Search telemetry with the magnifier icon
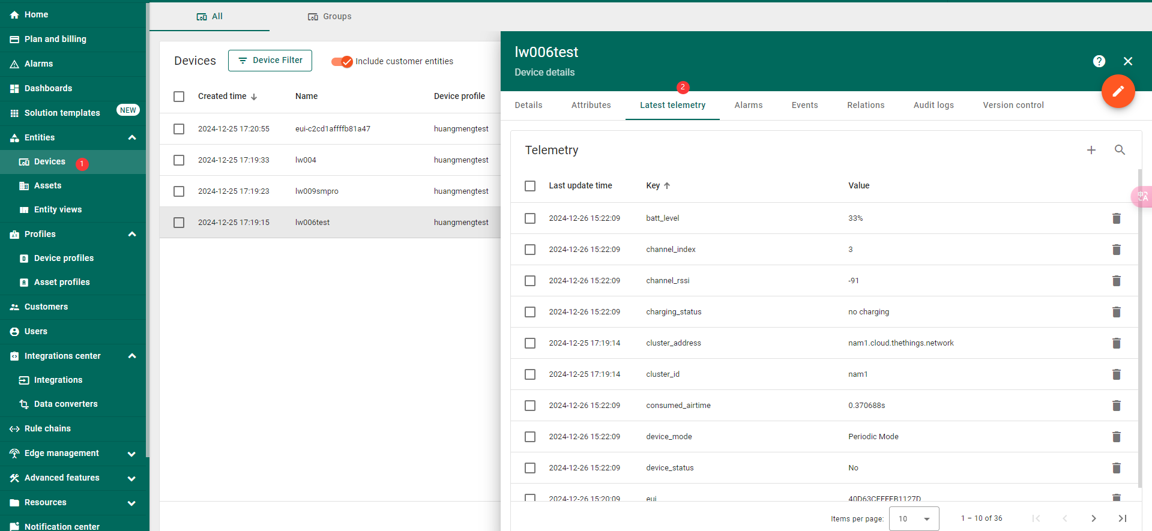The image size is (1152, 531). (x=1120, y=150)
